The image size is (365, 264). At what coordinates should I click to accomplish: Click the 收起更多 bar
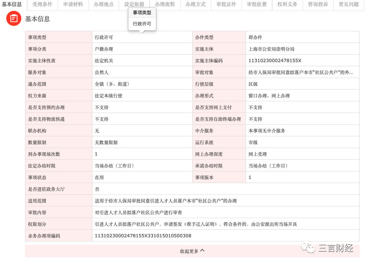click(x=192, y=251)
